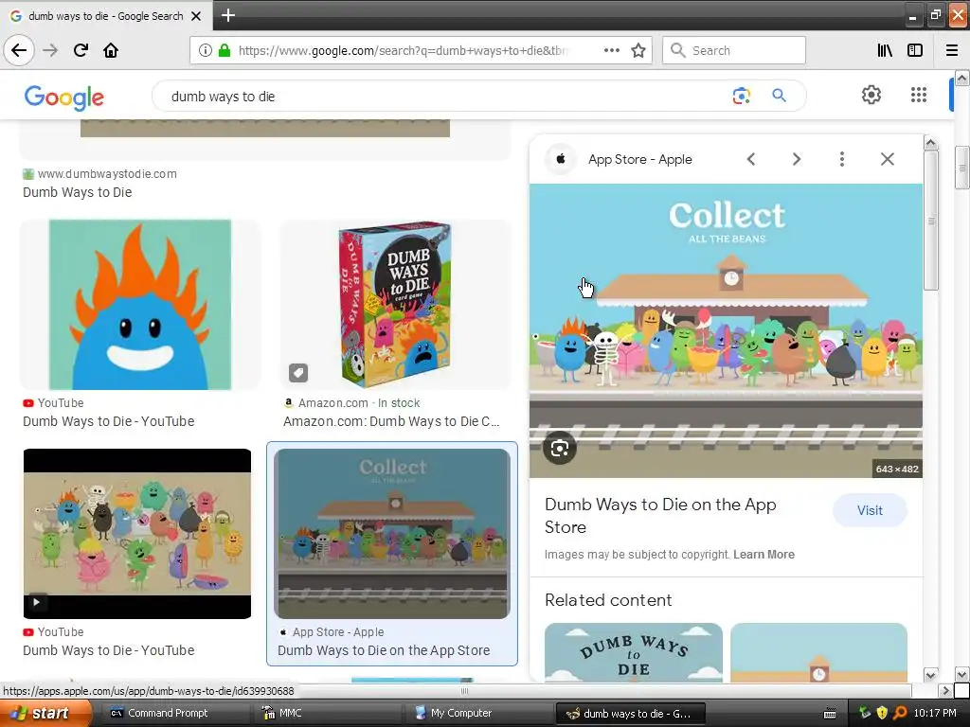
Task: Click the Related content heading
Action: [x=608, y=600]
